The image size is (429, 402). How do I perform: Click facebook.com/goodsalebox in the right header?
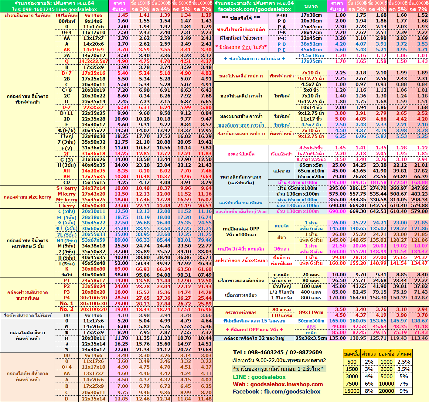click(254, 9)
